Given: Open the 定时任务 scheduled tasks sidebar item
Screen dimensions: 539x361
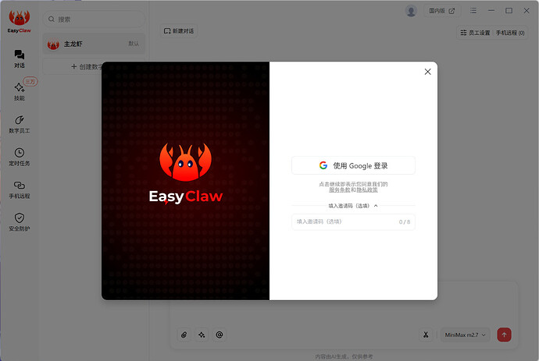Looking at the screenshot, I should click(20, 157).
